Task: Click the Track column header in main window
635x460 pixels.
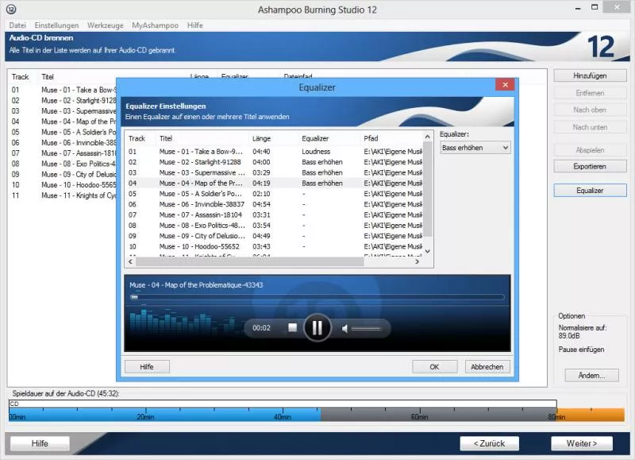Action: tap(20, 77)
